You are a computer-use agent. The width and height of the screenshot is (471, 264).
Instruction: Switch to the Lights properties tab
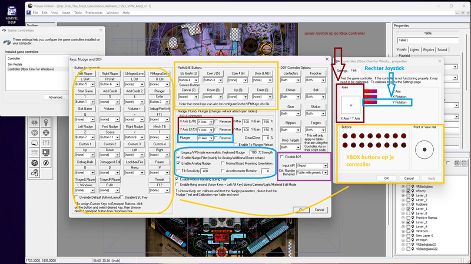pos(414,50)
